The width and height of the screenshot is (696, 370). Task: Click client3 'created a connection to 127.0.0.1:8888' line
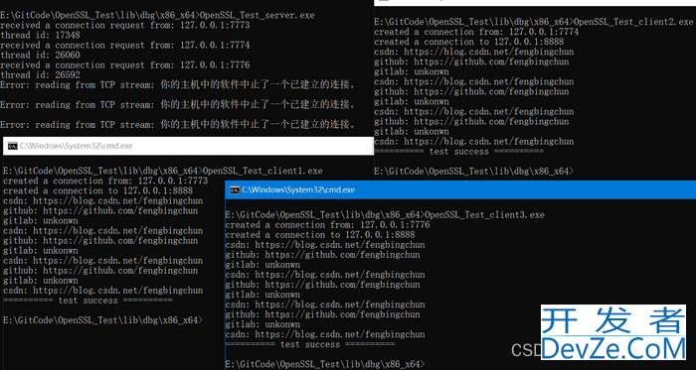coord(320,235)
